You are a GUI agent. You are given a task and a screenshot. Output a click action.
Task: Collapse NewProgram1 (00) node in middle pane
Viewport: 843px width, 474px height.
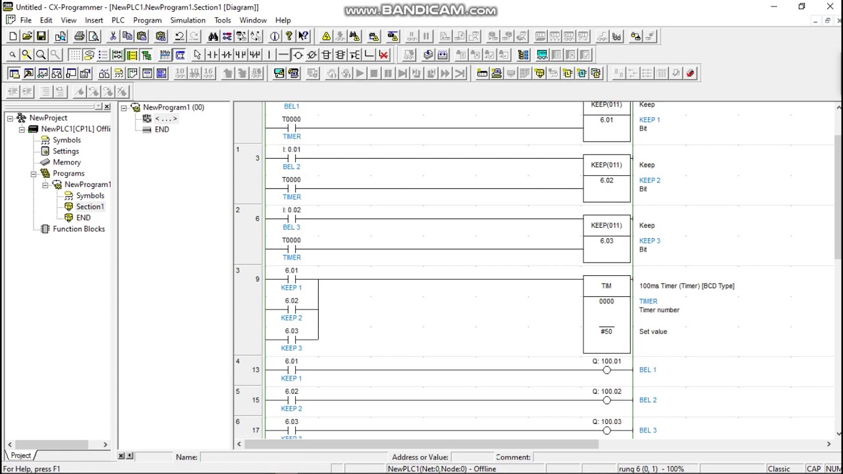point(123,107)
